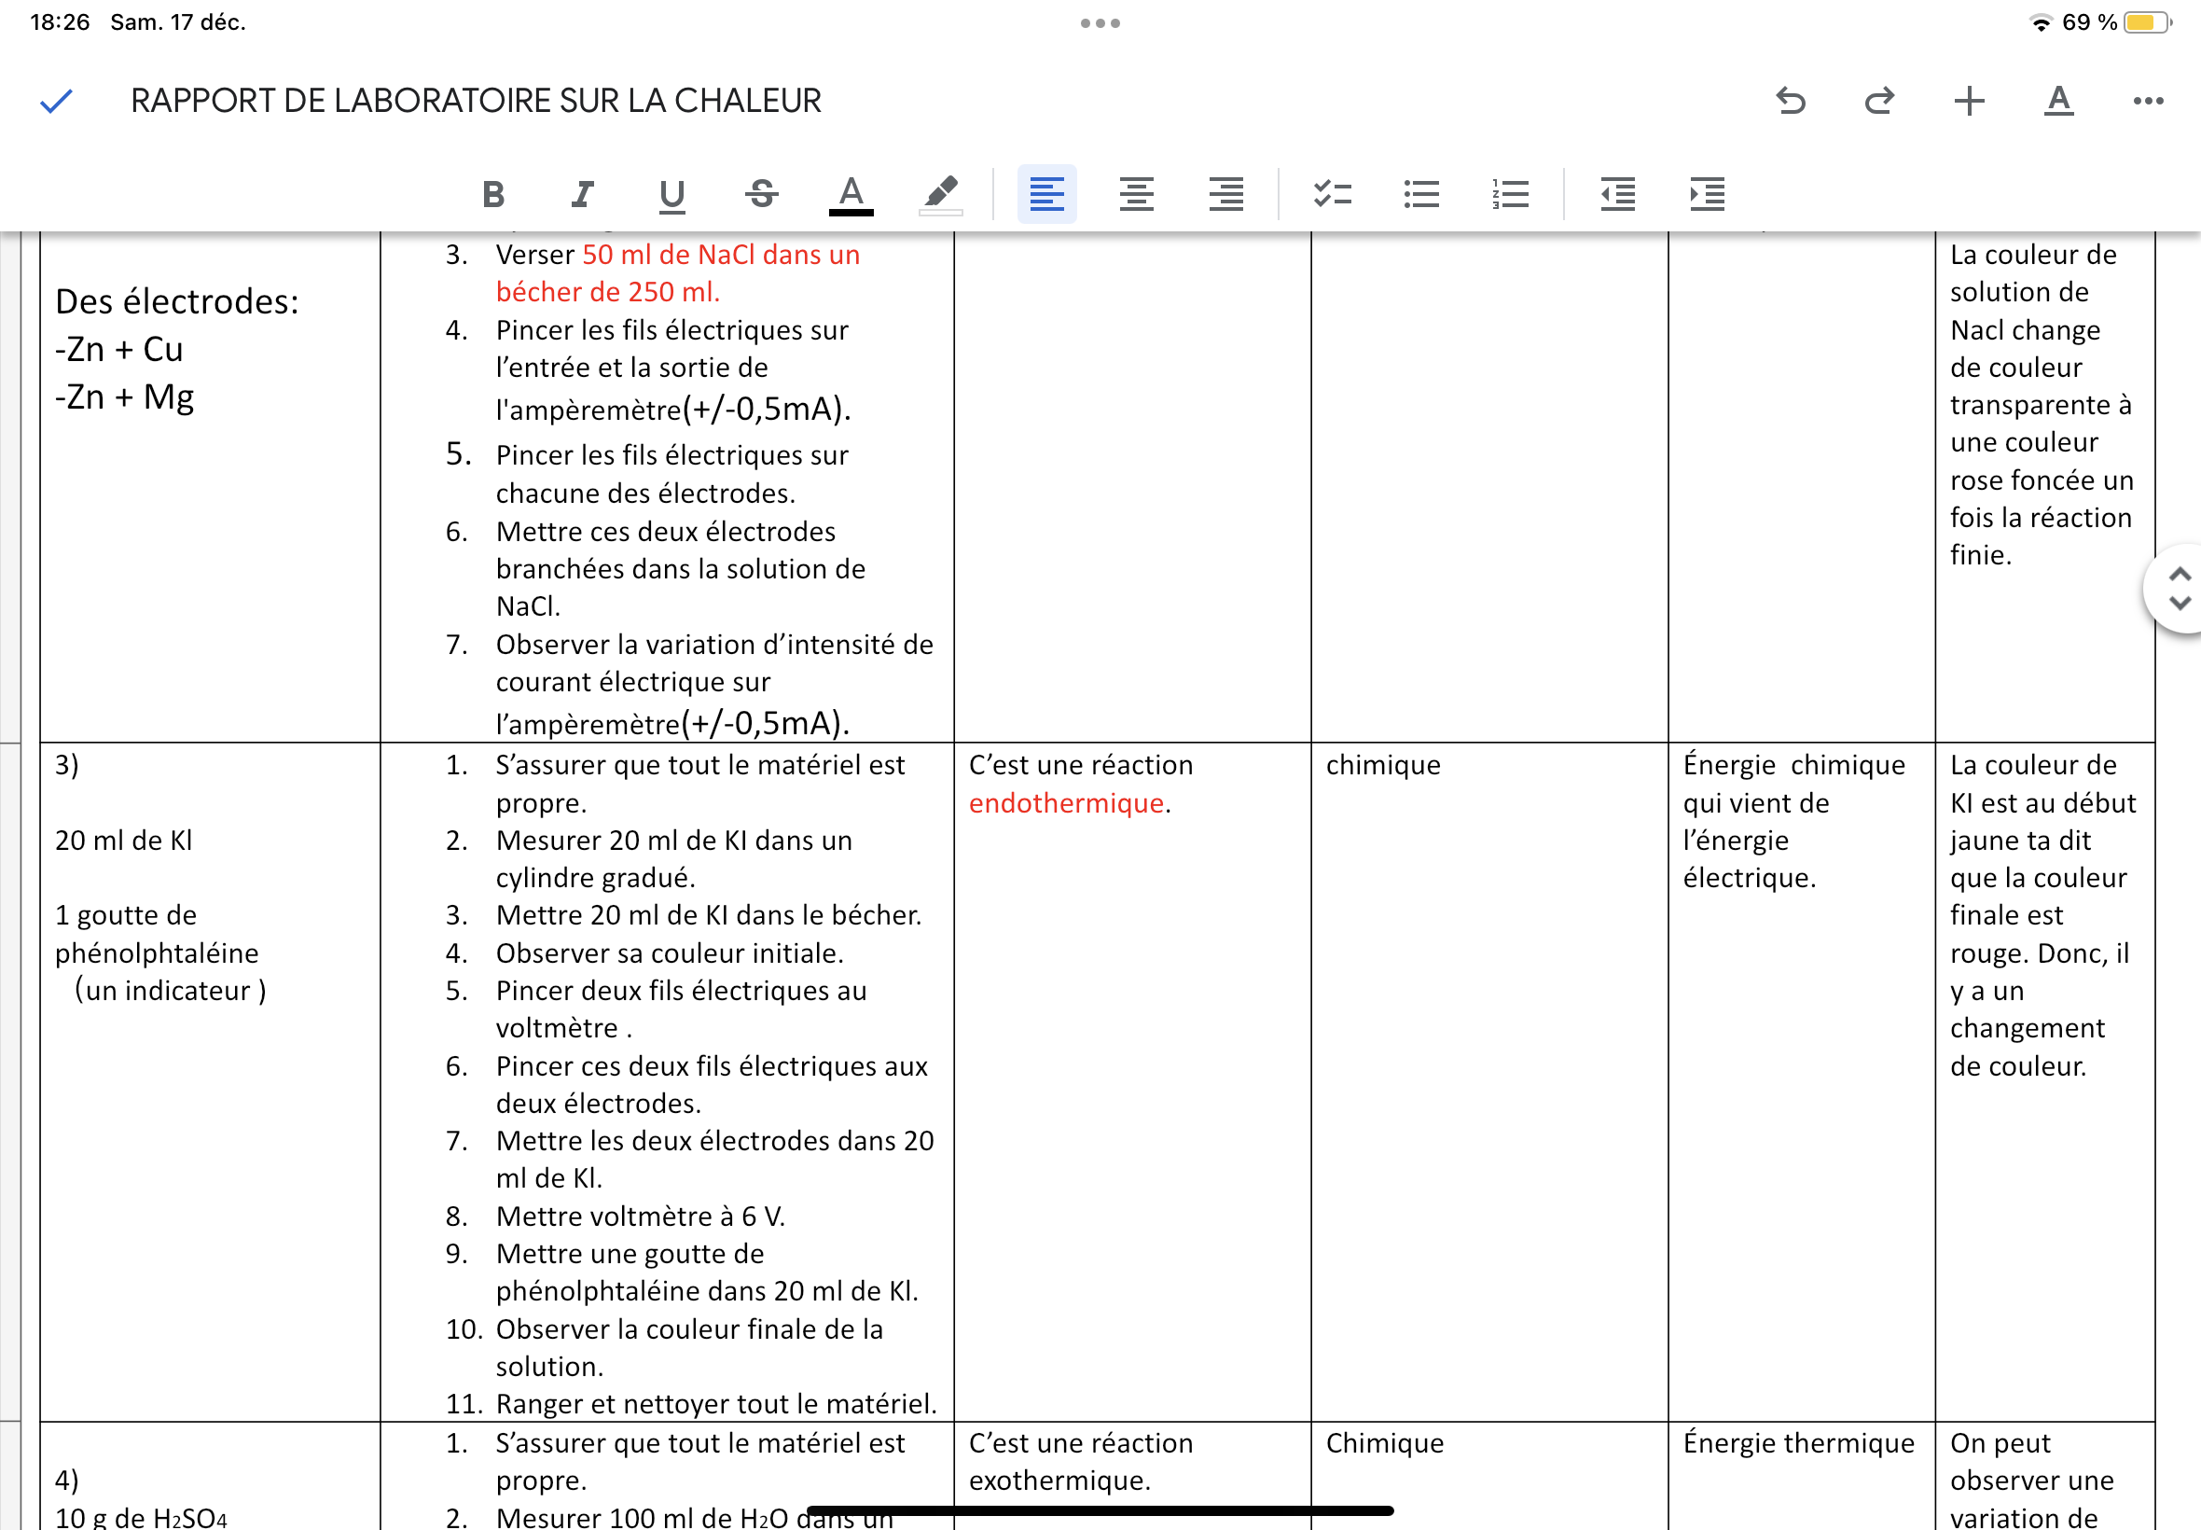Increase the paragraph indent

[x=1707, y=195]
